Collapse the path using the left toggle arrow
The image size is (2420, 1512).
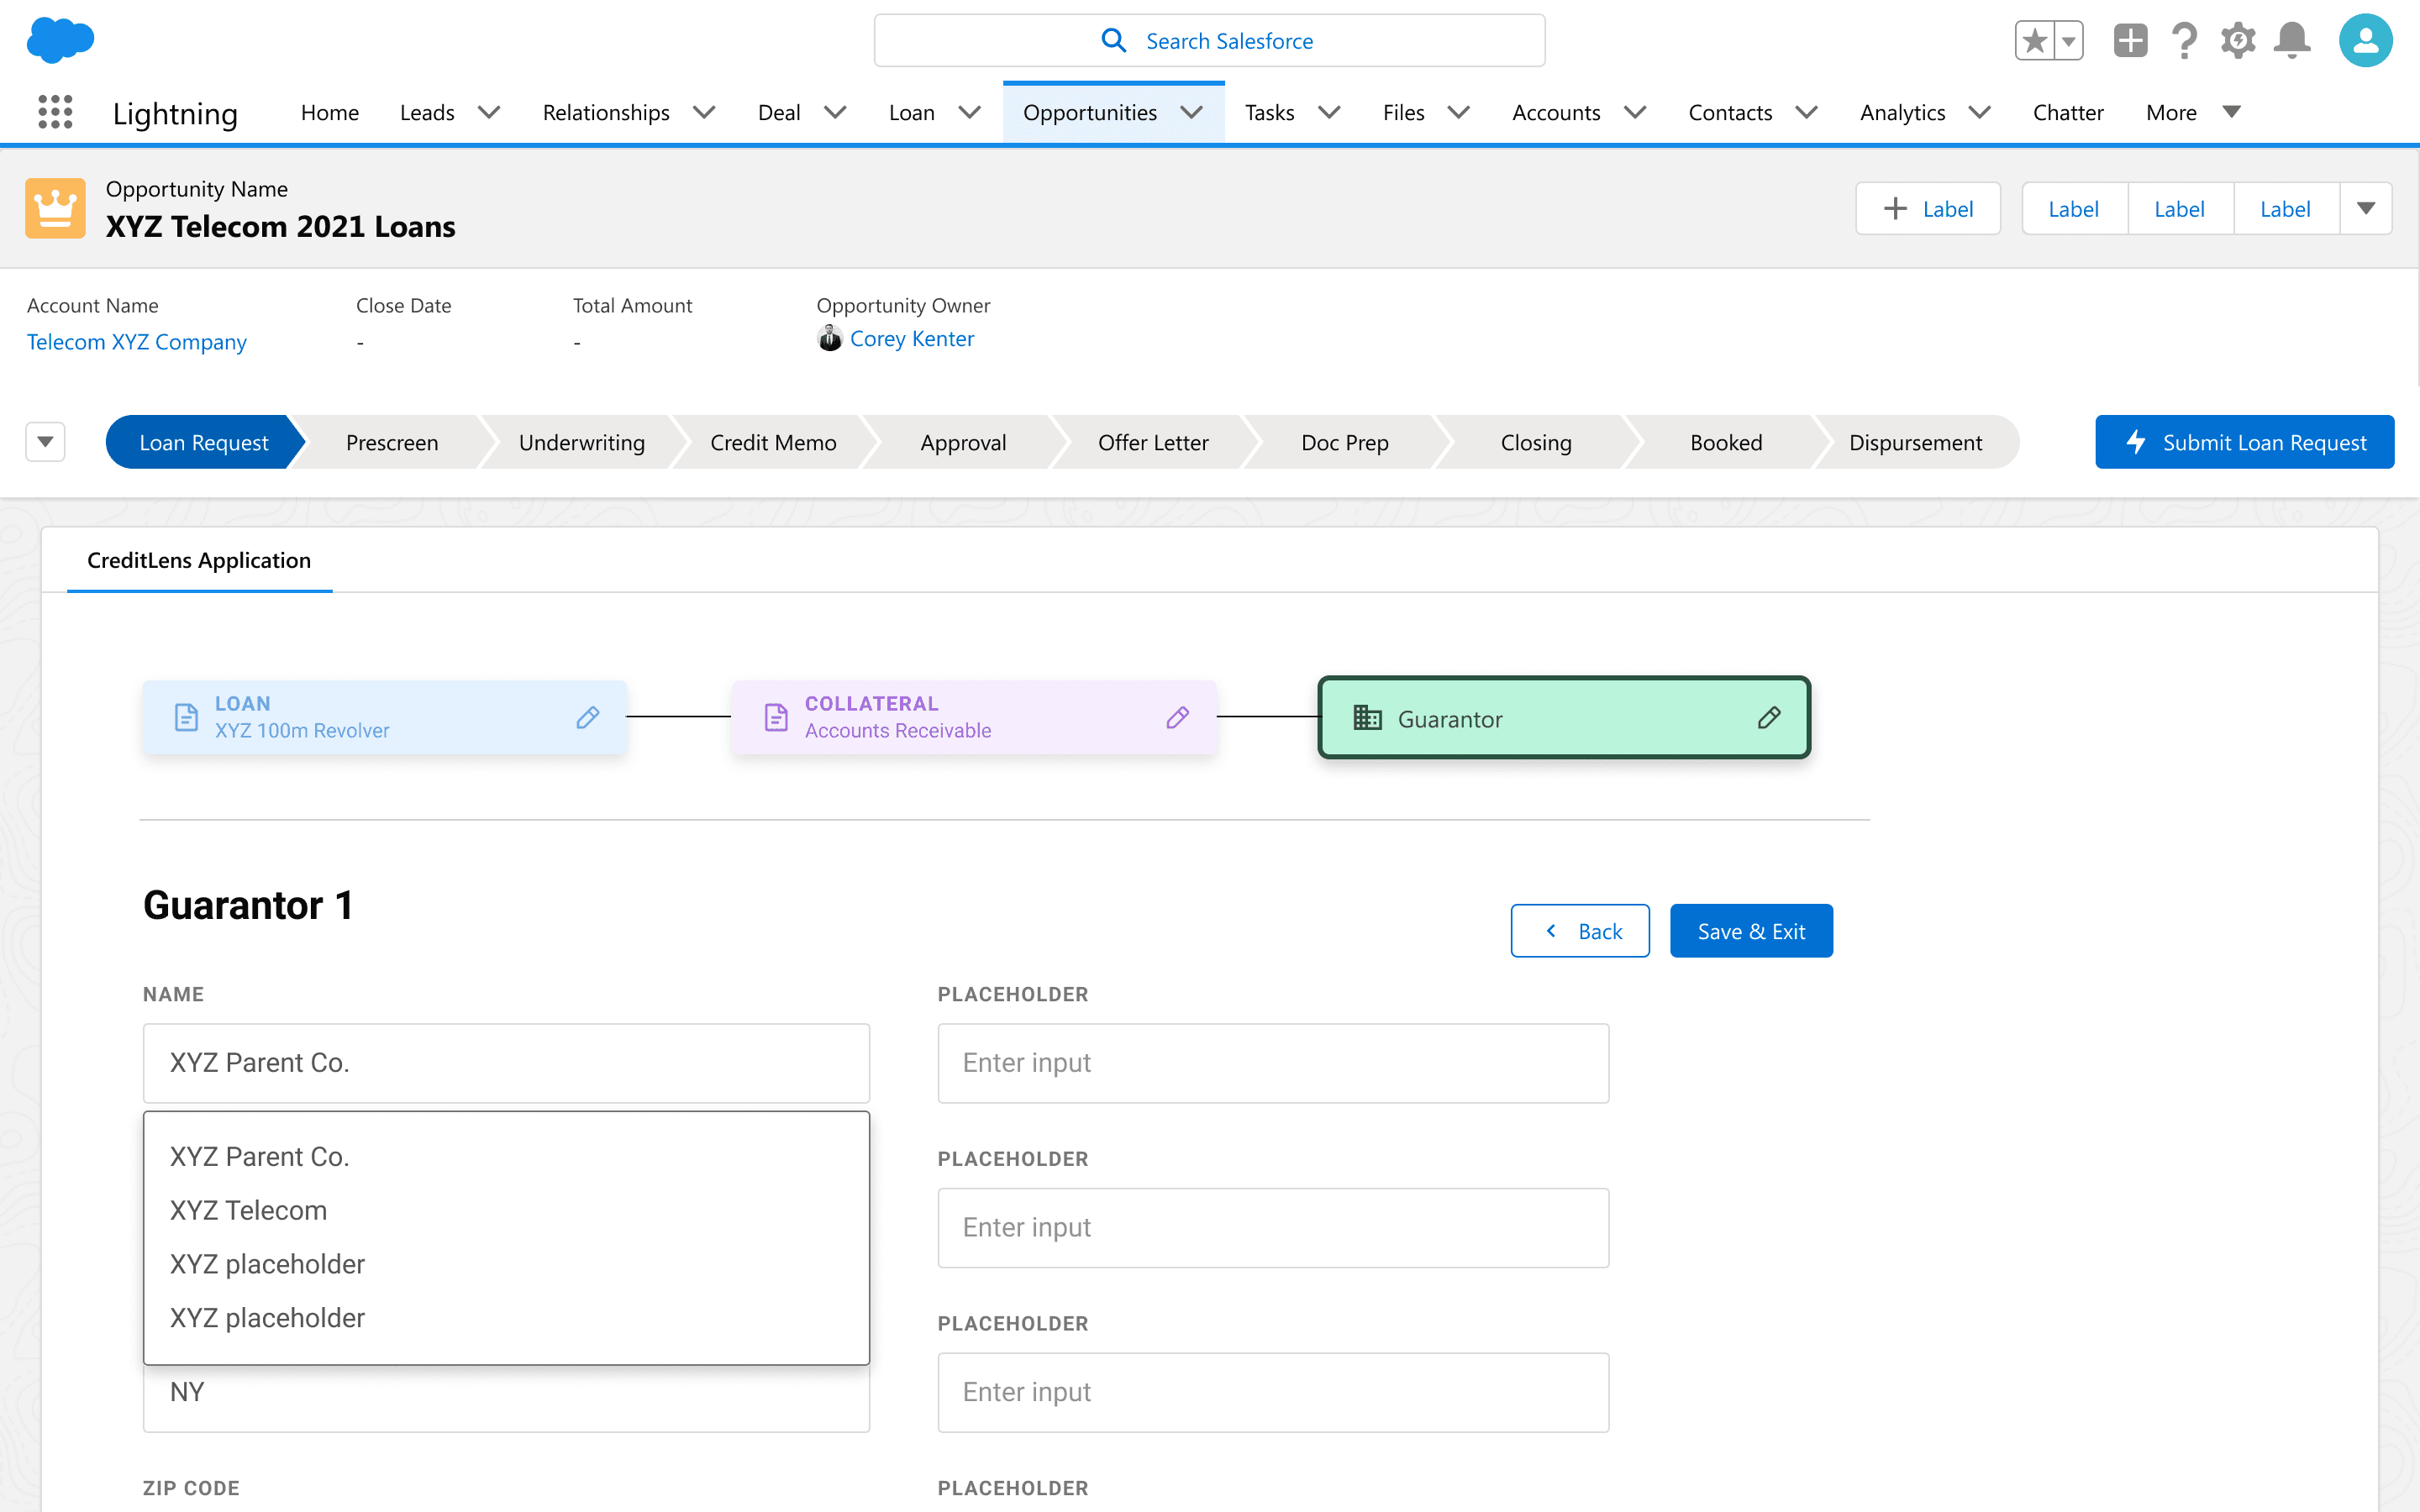[x=45, y=442]
